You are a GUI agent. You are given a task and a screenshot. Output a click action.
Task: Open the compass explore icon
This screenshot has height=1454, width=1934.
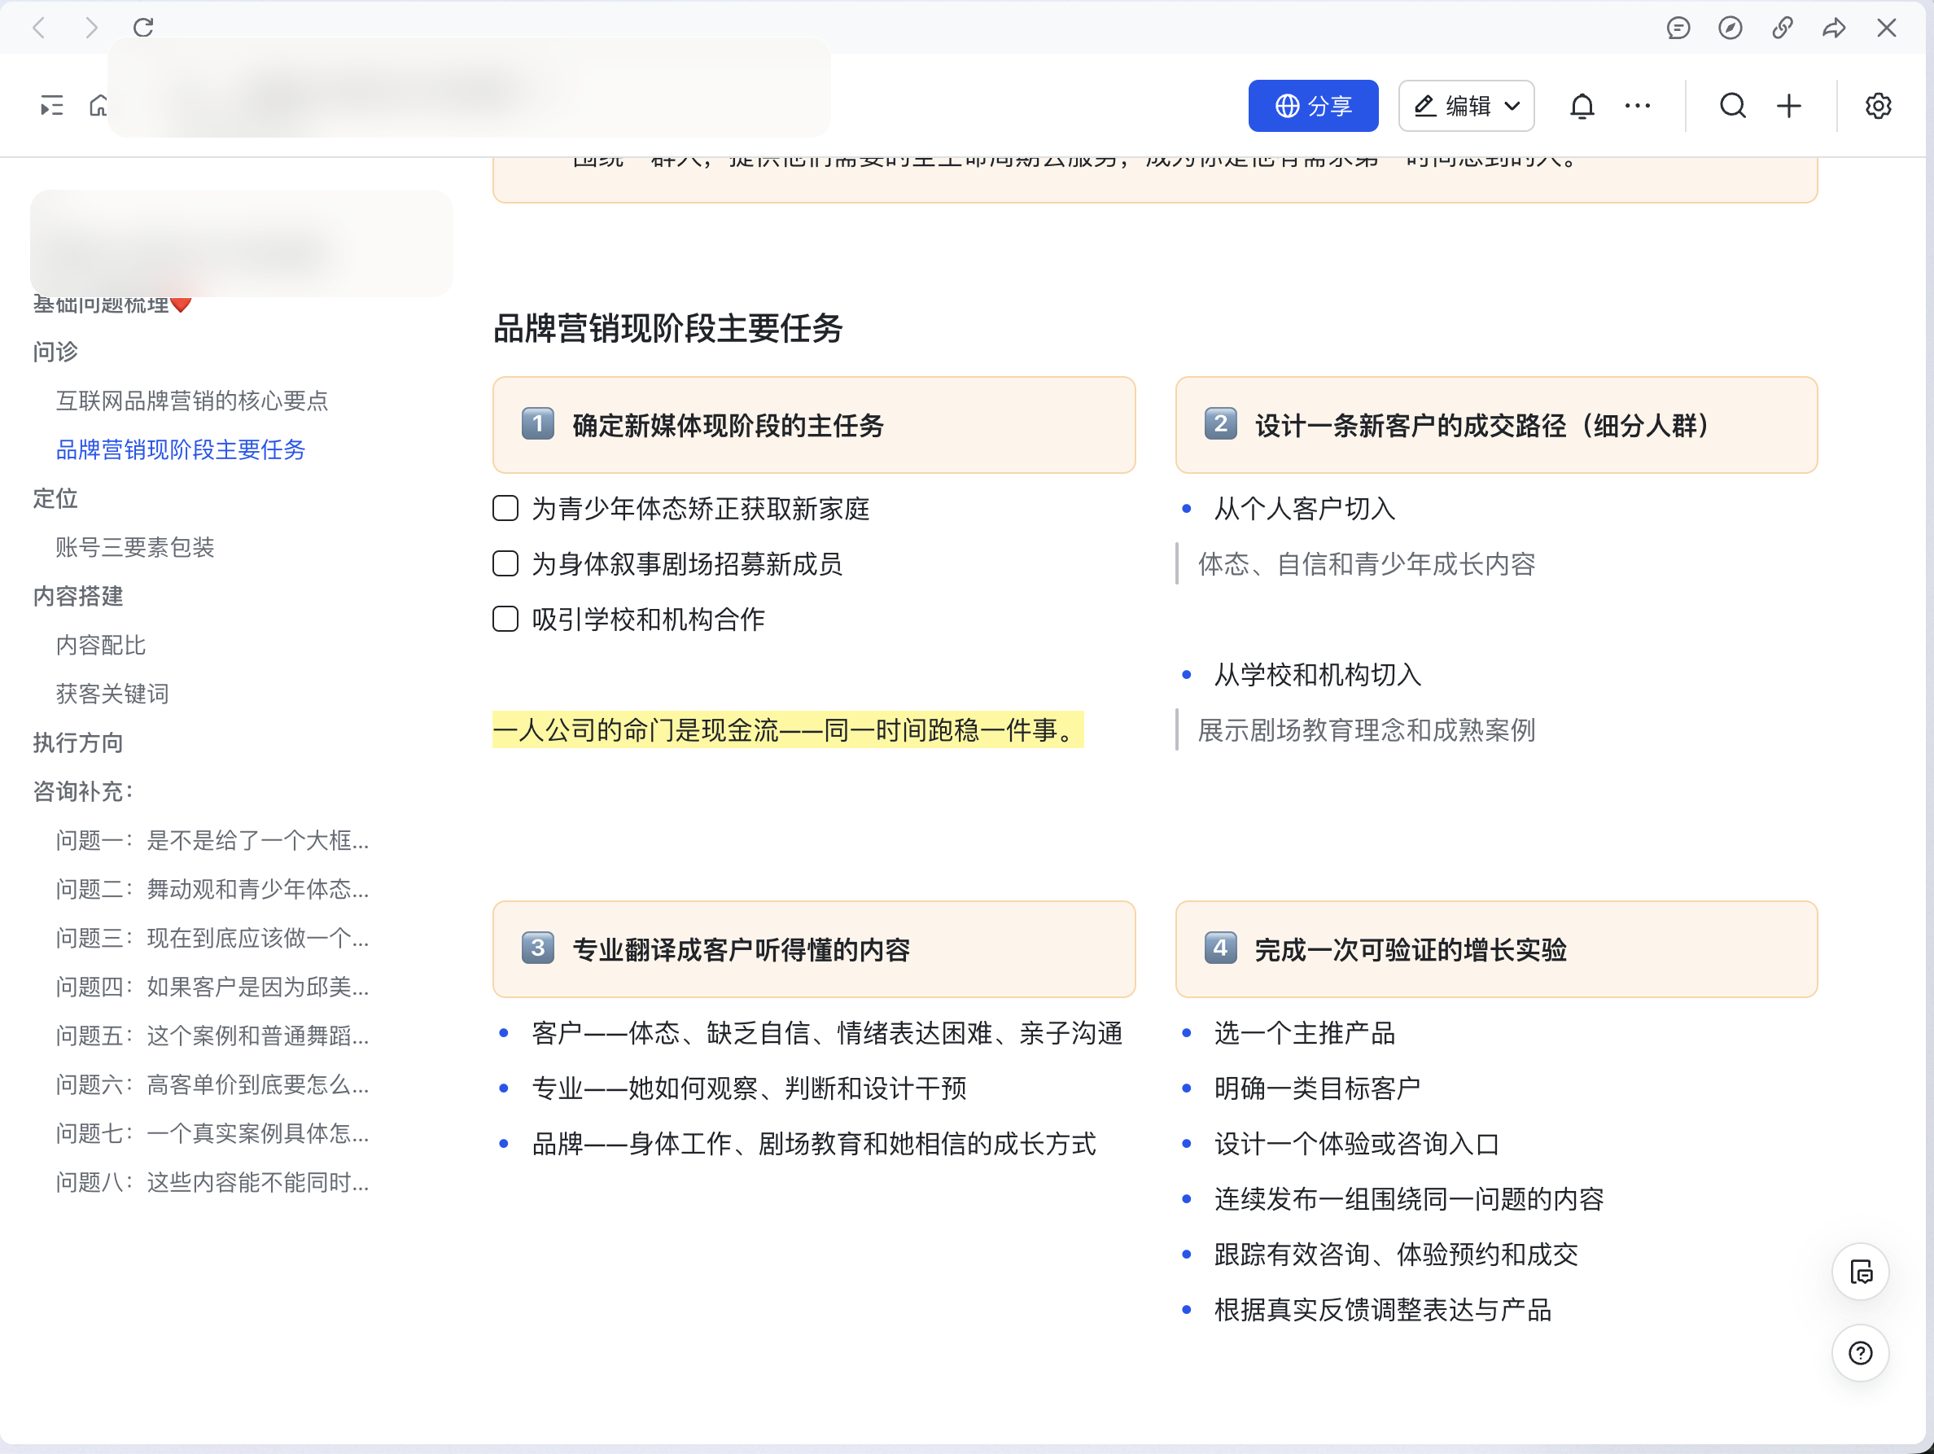click(1731, 28)
